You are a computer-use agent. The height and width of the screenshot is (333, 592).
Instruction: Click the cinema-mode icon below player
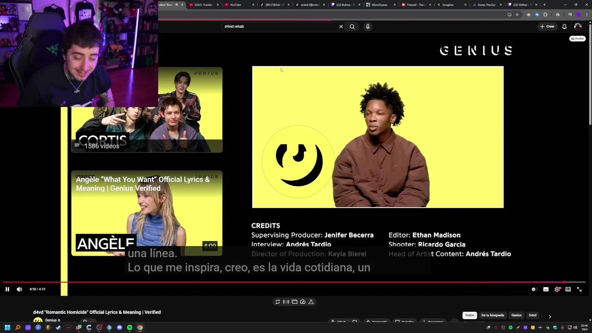[294, 302]
